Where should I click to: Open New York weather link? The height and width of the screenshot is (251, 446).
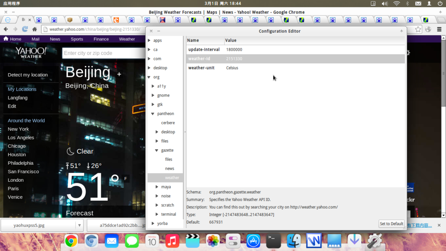pyautogui.click(x=18, y=129)
